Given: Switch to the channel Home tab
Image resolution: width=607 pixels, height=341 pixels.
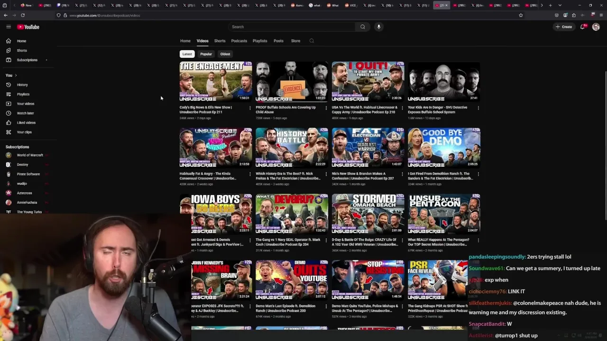Looking at the screenshot, I should pyautogui.click(x=185, y=41).
